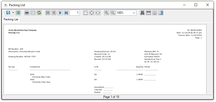The height and width of the screenshot is (102, 216).
Task: Zoom in with magnifier plus
Action: click(107, 13)
